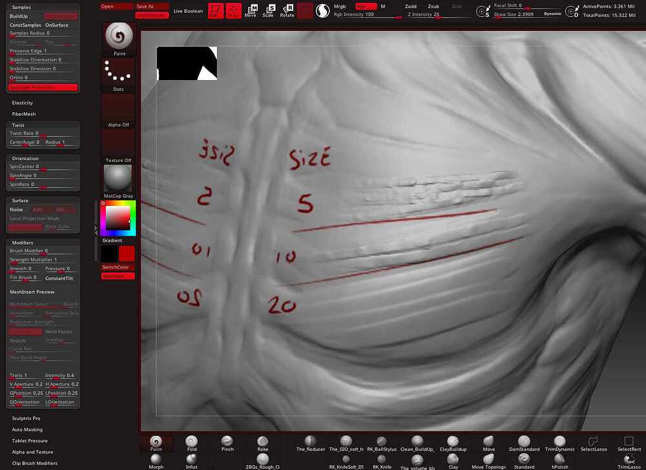Pick a hue in the color picker square

point(118,218)
